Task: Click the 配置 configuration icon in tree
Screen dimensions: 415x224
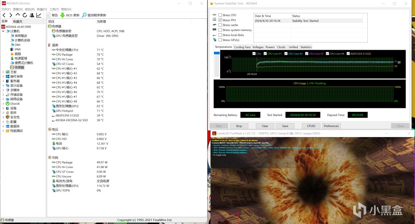Action: click(7, 122)
